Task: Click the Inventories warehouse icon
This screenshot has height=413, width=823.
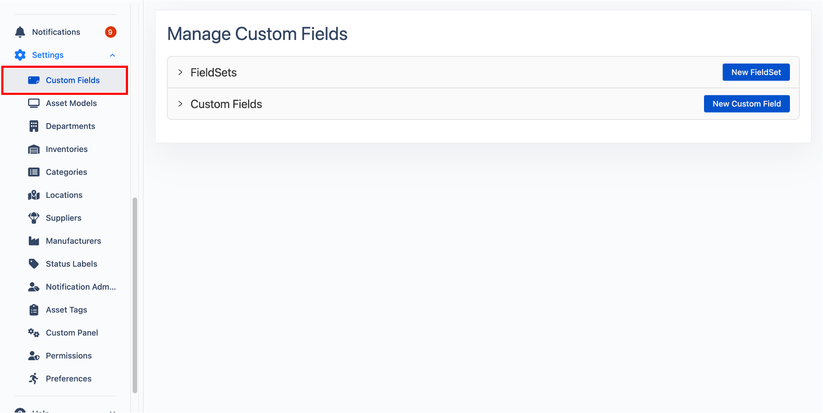Action: [34, 149]
